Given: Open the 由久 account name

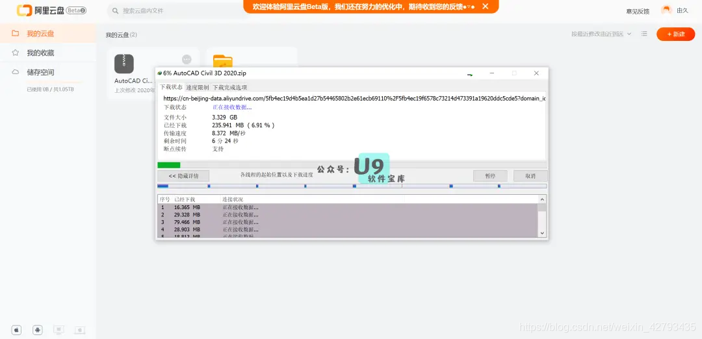Looking at the screenshot, I should point(682,10).
